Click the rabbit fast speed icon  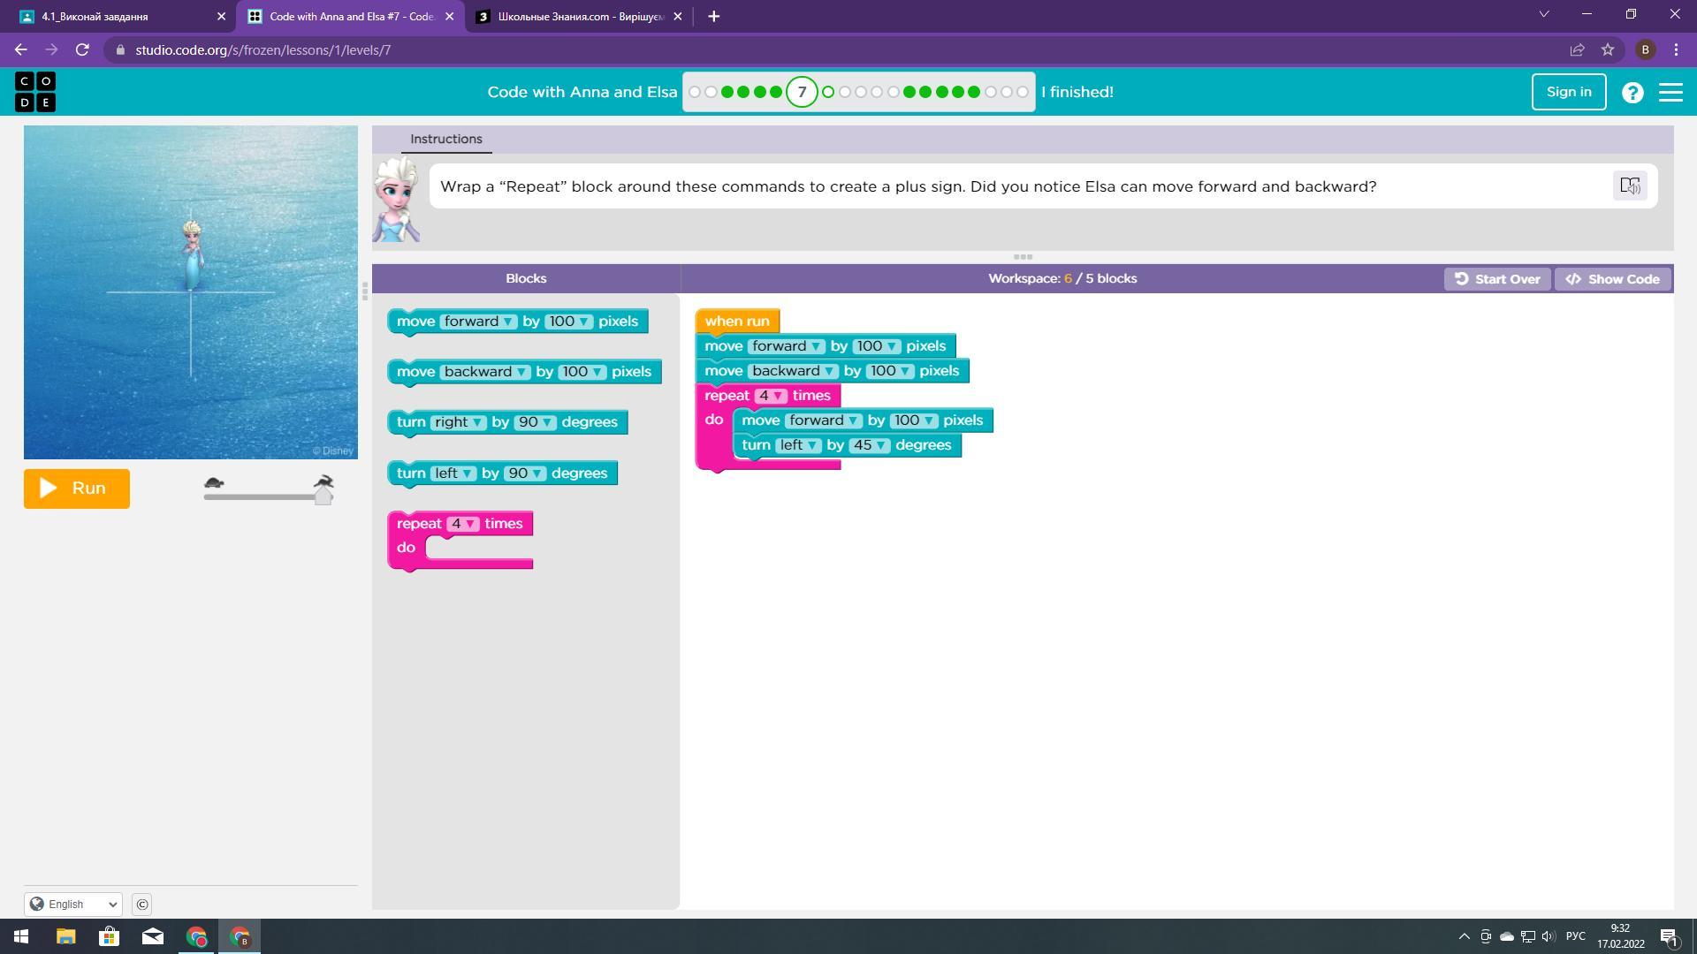323,481
